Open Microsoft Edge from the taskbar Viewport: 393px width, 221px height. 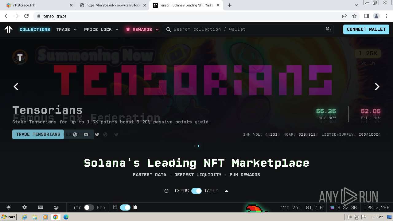(66, 217)
